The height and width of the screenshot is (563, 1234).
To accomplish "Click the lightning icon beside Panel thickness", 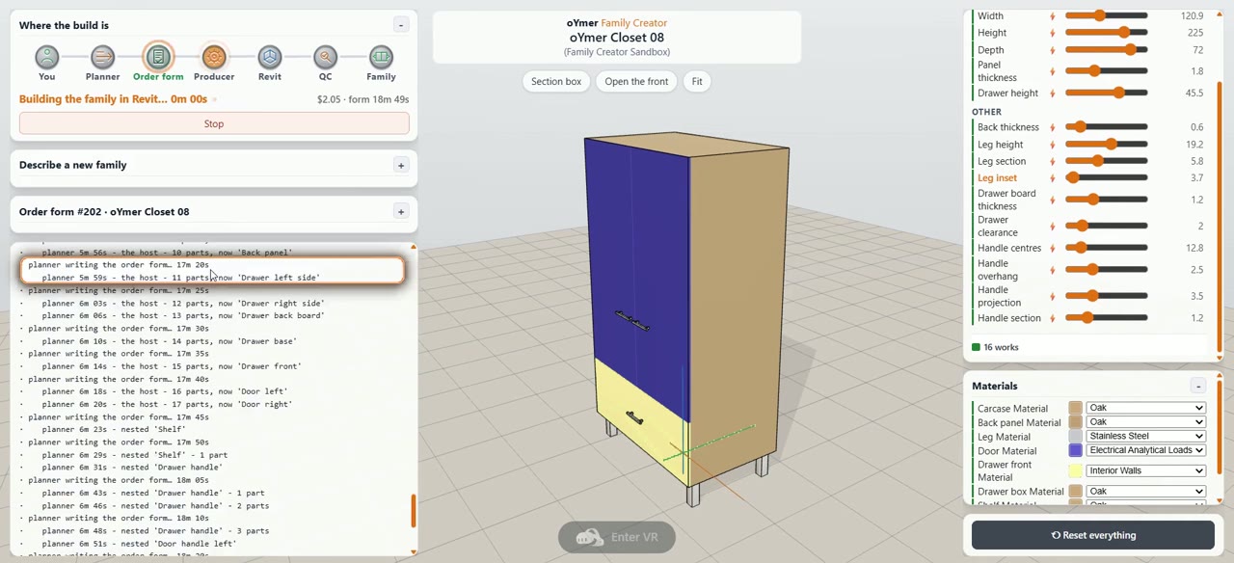I will point(1052,71).
